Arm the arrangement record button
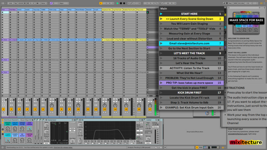 [x=124, y=3]
